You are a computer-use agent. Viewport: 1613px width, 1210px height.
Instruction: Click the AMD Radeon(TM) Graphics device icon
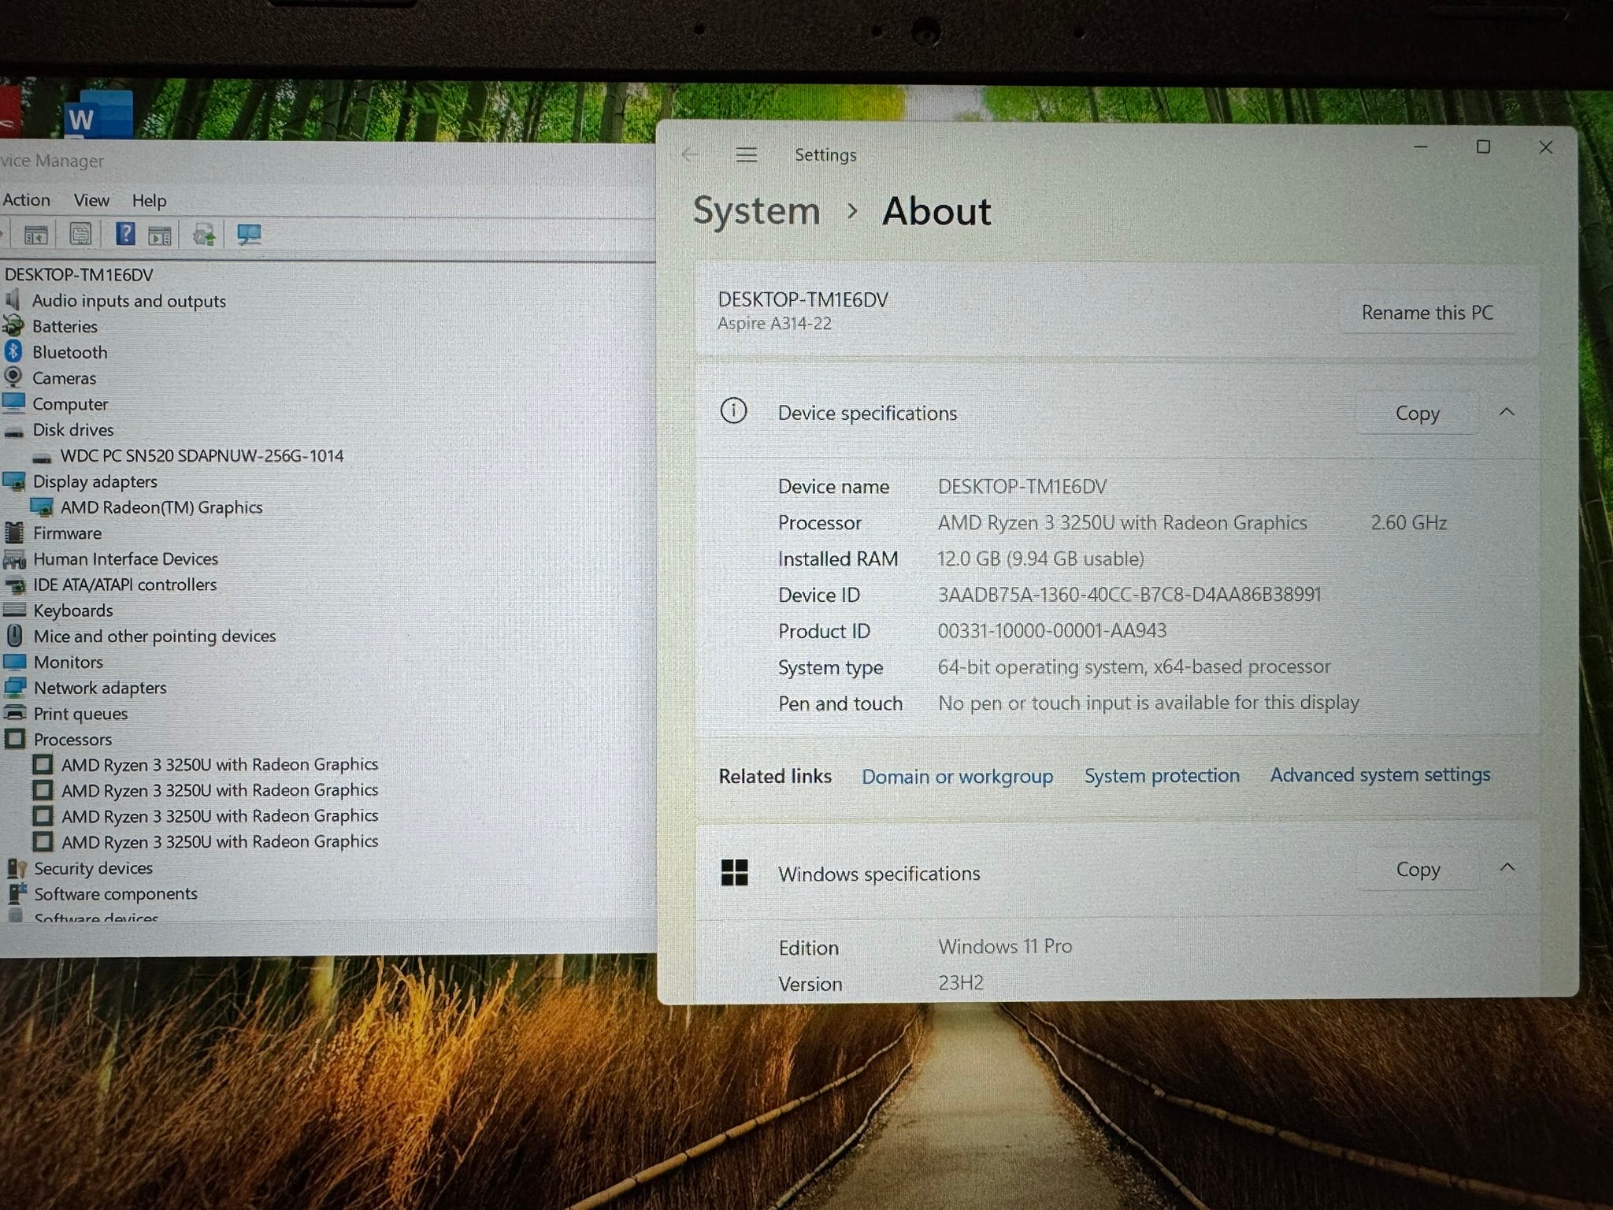(x=42, y=507)
